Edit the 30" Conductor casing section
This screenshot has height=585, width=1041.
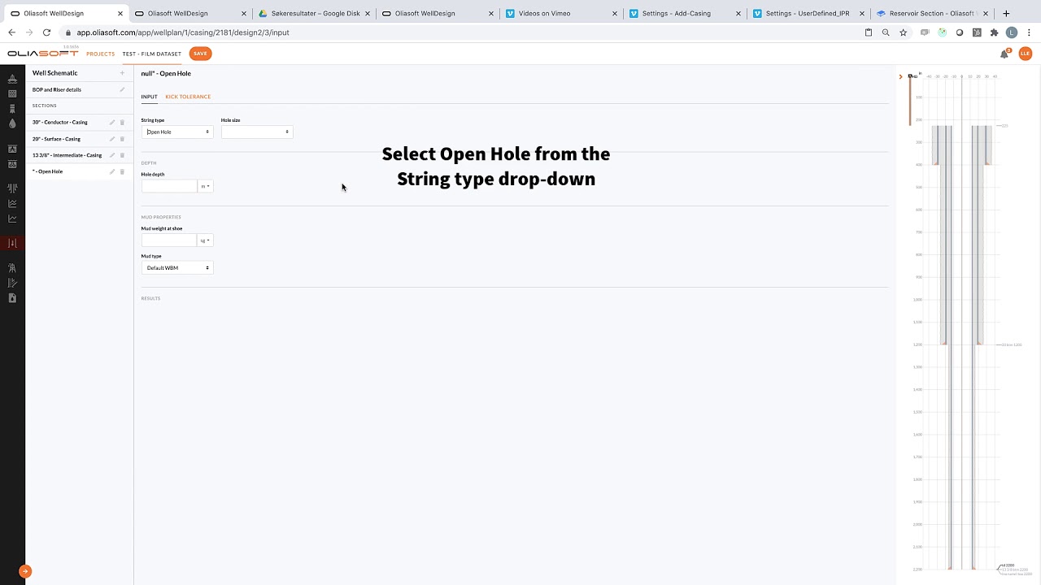point(112,123)
